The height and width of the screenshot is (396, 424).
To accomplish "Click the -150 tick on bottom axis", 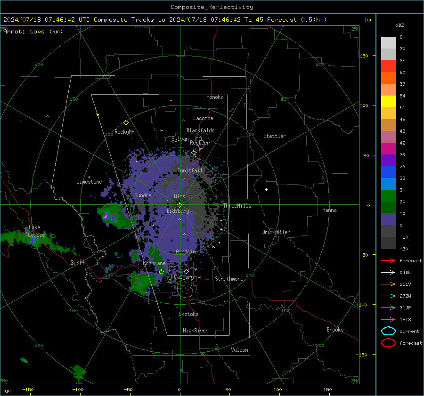I will coord(28,389).
